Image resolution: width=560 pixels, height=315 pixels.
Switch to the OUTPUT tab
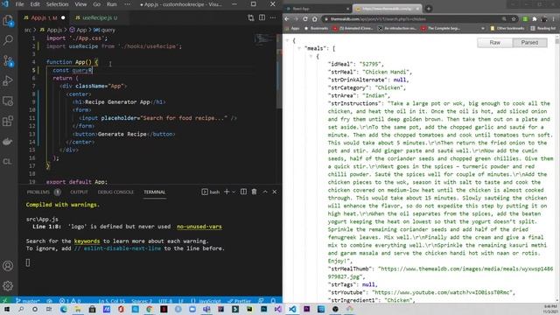[79, 192]
